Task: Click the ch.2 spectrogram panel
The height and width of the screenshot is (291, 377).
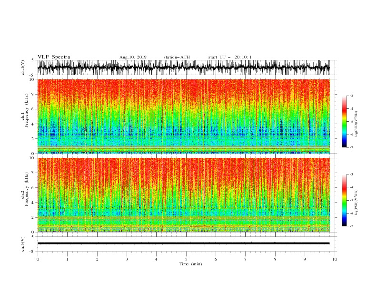Action: (183, 195)
